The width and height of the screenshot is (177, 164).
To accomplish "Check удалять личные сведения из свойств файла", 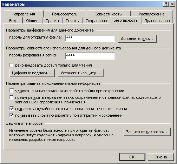I will 12,91.
